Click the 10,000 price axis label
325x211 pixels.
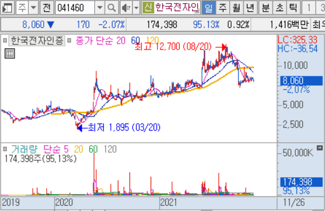coord(295,65)
